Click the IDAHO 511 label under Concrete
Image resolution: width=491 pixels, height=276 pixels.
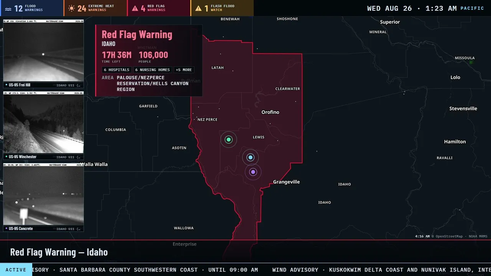pos(69,228)
